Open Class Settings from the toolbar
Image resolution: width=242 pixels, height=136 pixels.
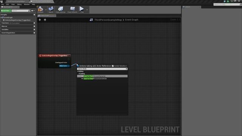[60, 9]
